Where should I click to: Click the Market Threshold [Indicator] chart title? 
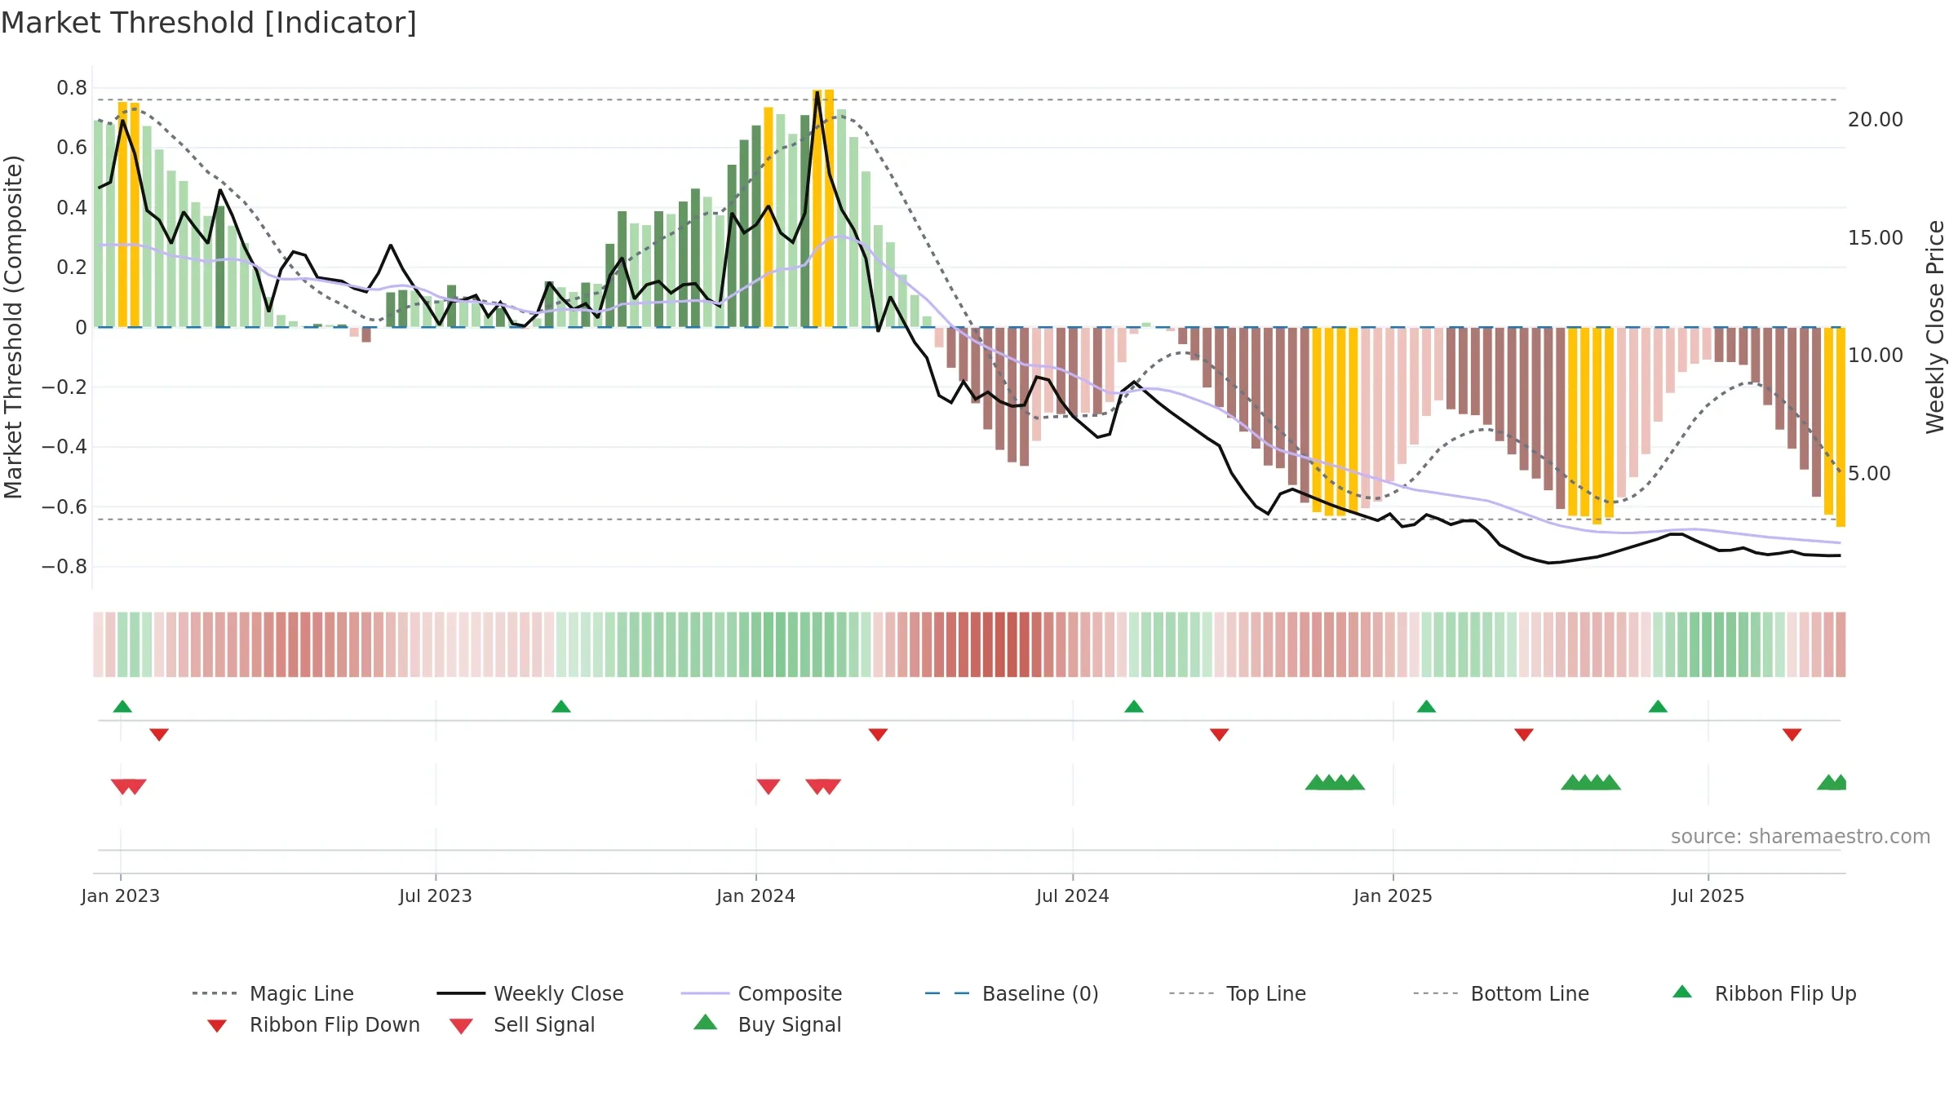[x=209, y=23]
